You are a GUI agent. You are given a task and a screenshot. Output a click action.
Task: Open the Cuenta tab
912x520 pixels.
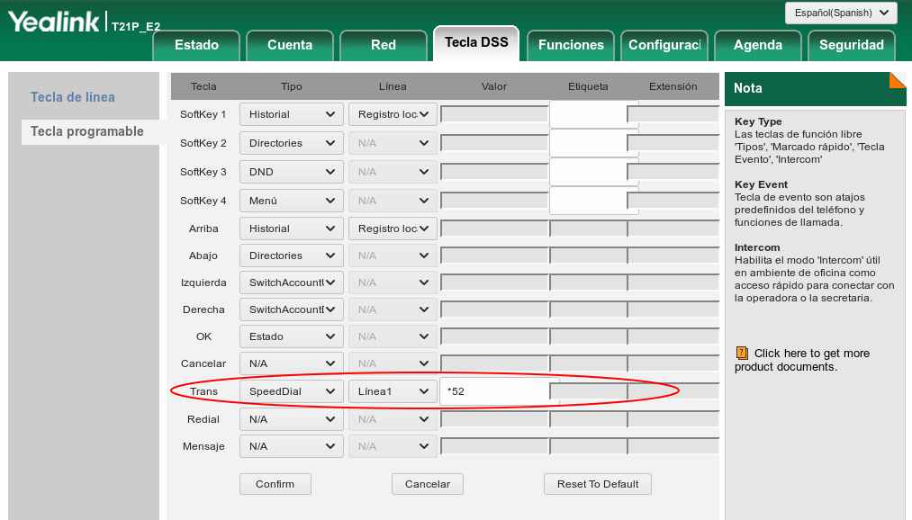(290, 45)
